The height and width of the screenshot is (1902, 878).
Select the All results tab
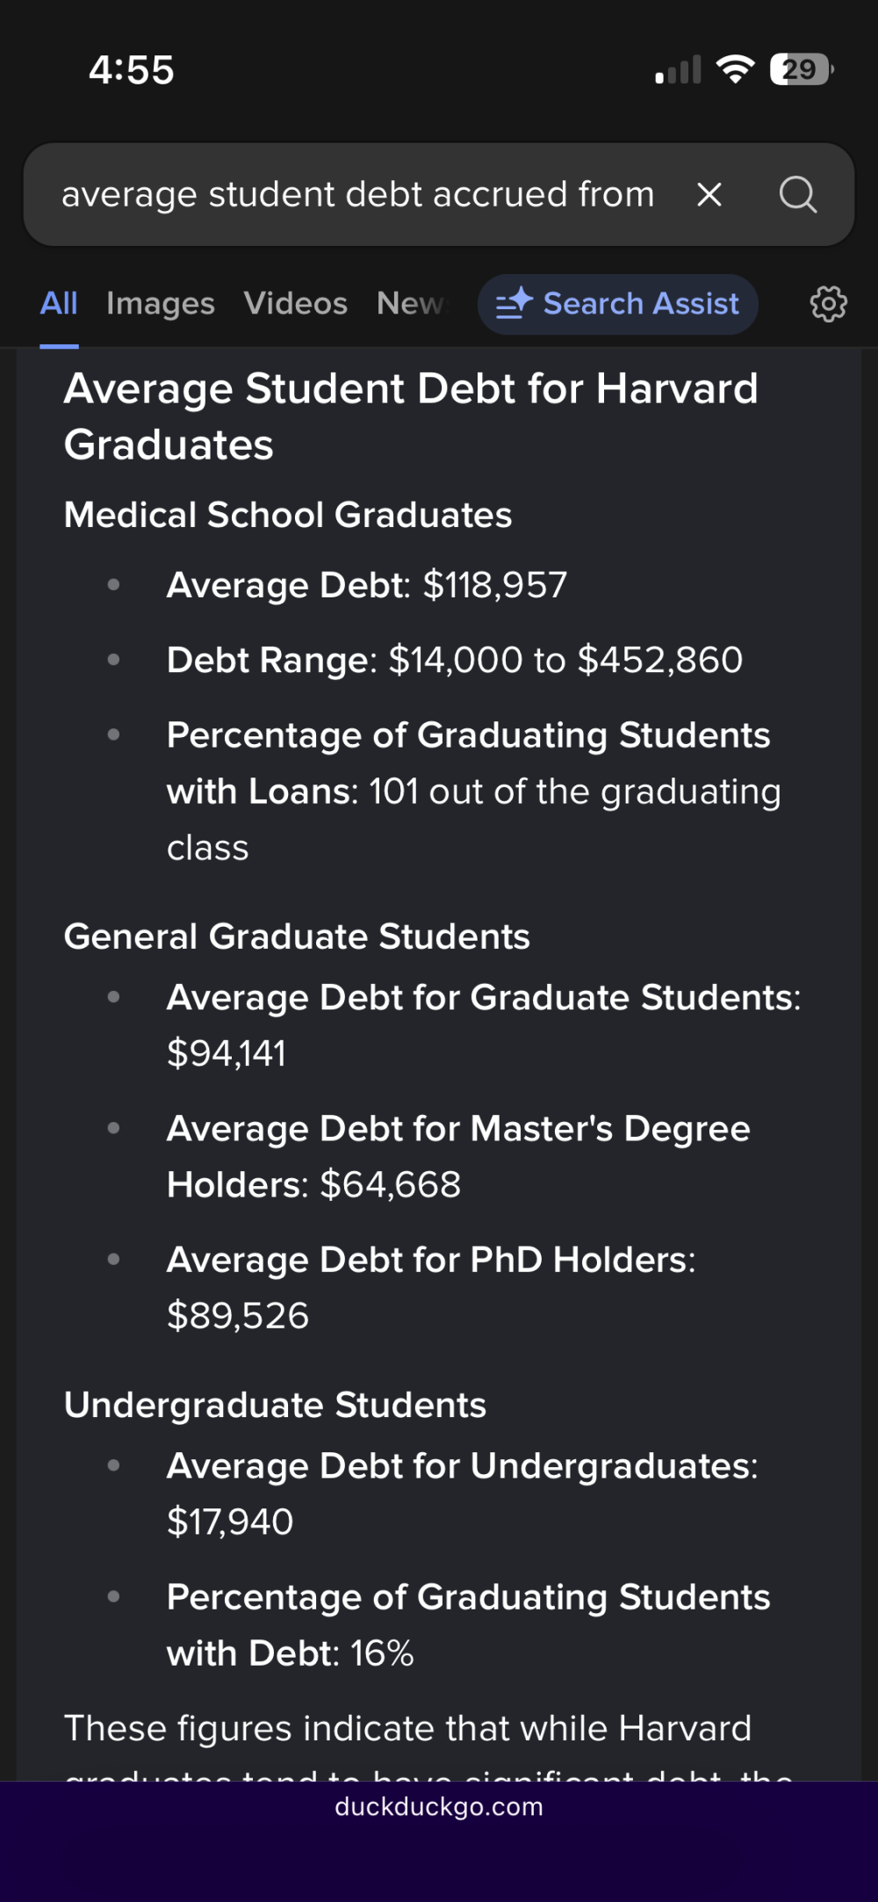[x=59, y=304]
